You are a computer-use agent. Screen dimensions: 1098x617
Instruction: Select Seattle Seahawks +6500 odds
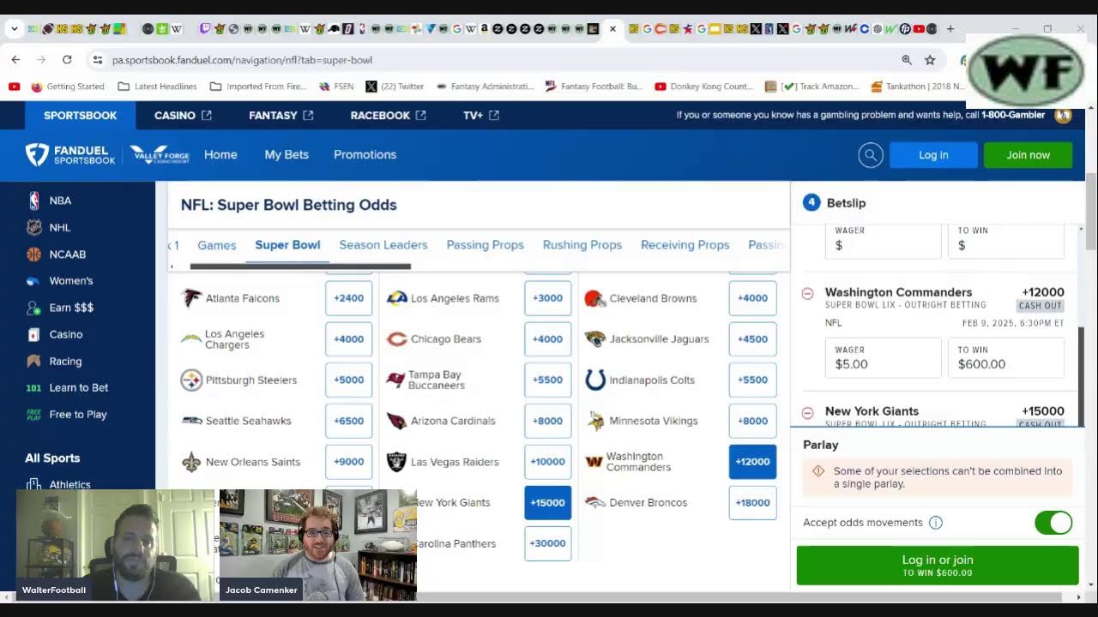click(x=348, y=421)
